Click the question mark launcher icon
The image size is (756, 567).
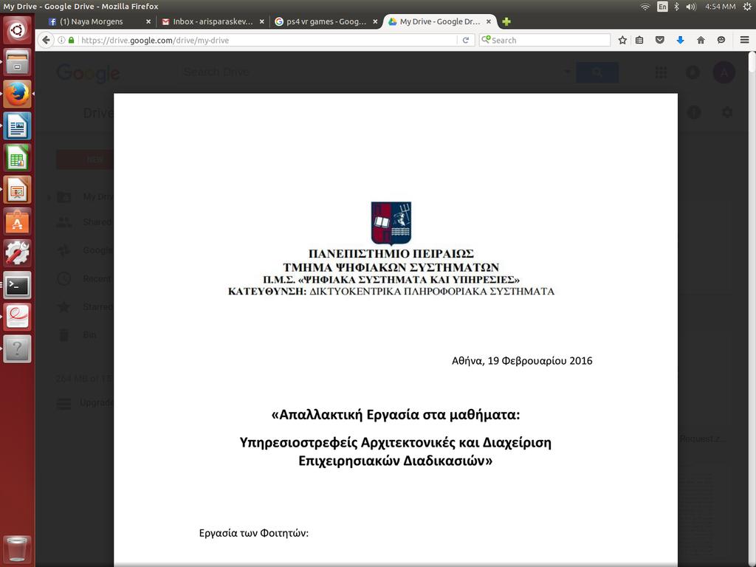[x=18, y=348]
